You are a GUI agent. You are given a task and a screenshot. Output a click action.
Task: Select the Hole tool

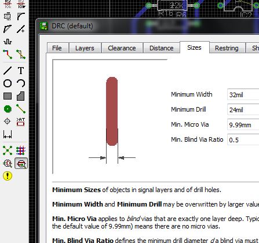coord(8,122)
